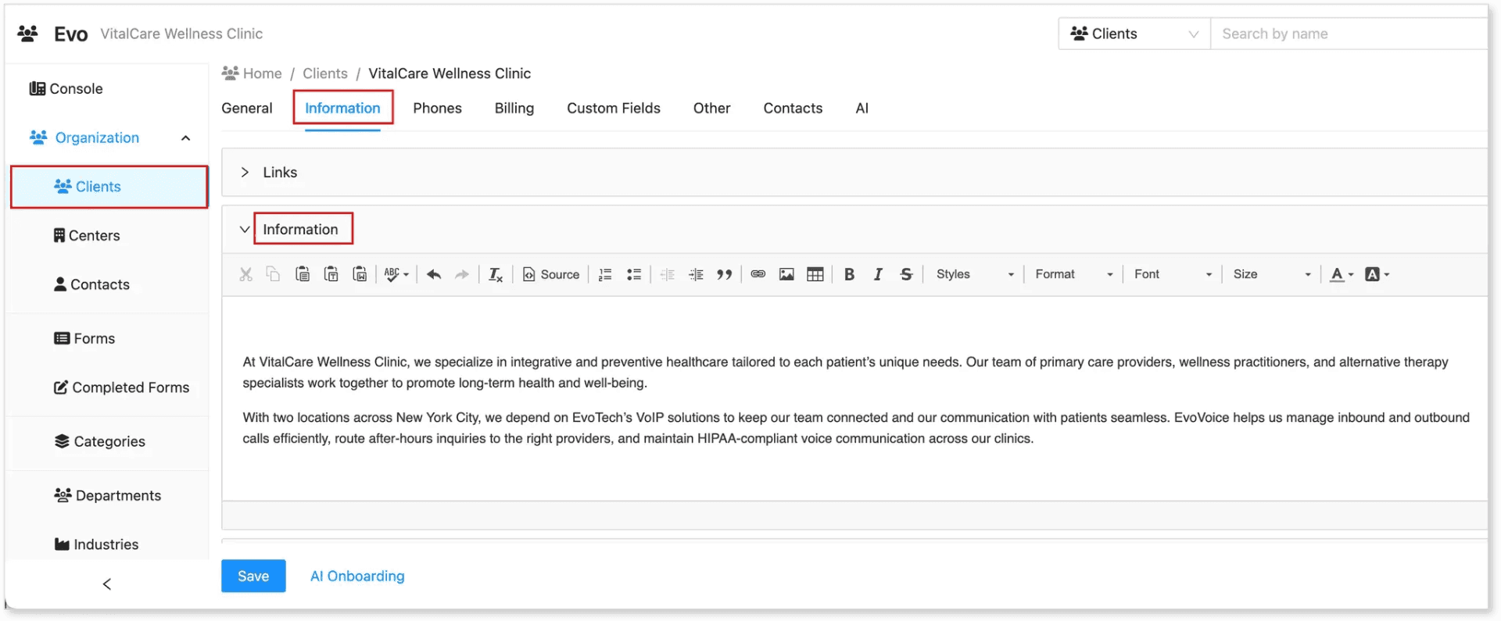
Task: Collapse the Information section
Action: [x=245, y=230]
